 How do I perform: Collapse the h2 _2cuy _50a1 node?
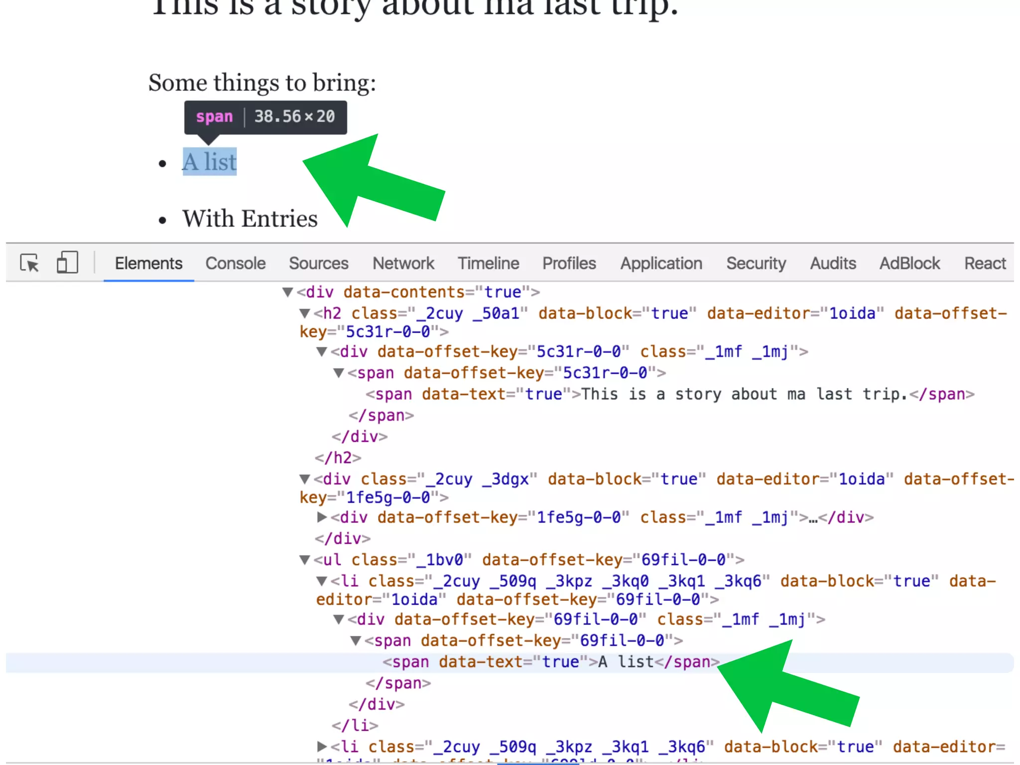pyautogui.click(x=305, y=314)
